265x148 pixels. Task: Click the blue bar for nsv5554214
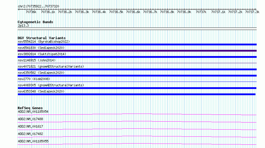click(137, 44)
